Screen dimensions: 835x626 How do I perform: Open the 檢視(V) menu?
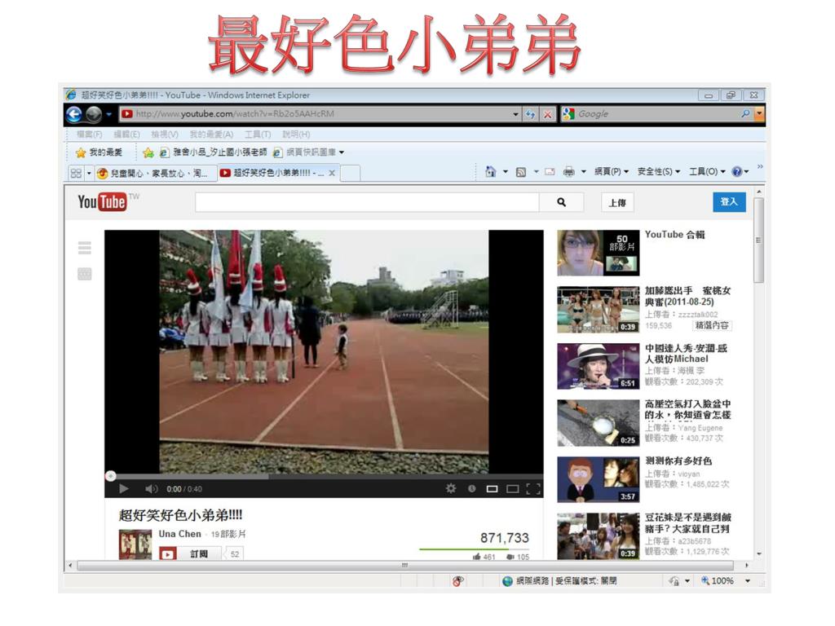165,134
